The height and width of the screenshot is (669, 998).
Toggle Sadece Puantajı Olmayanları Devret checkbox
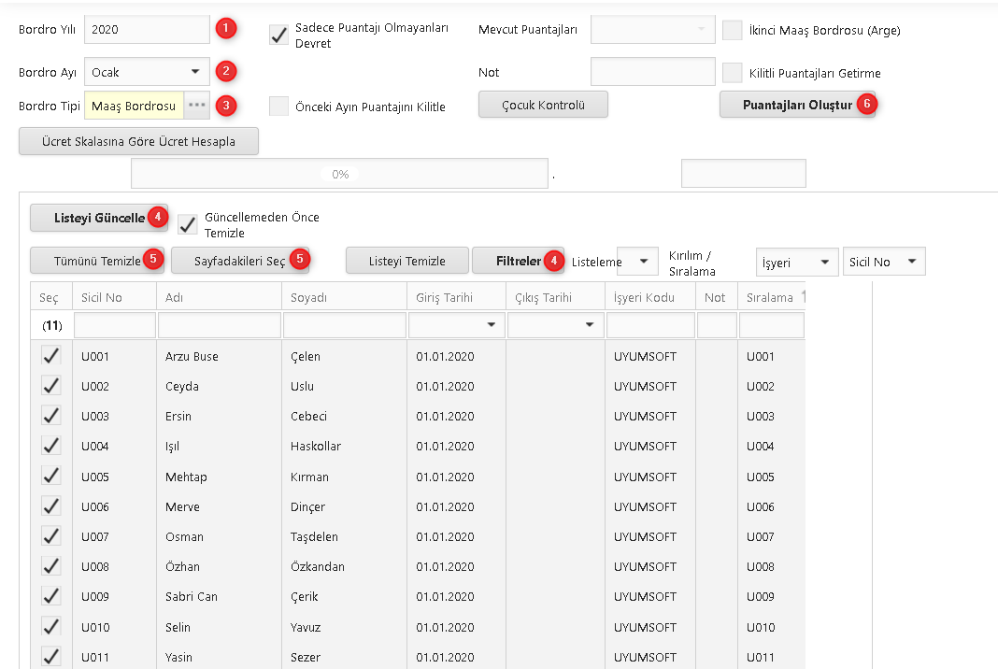(278, 36)
